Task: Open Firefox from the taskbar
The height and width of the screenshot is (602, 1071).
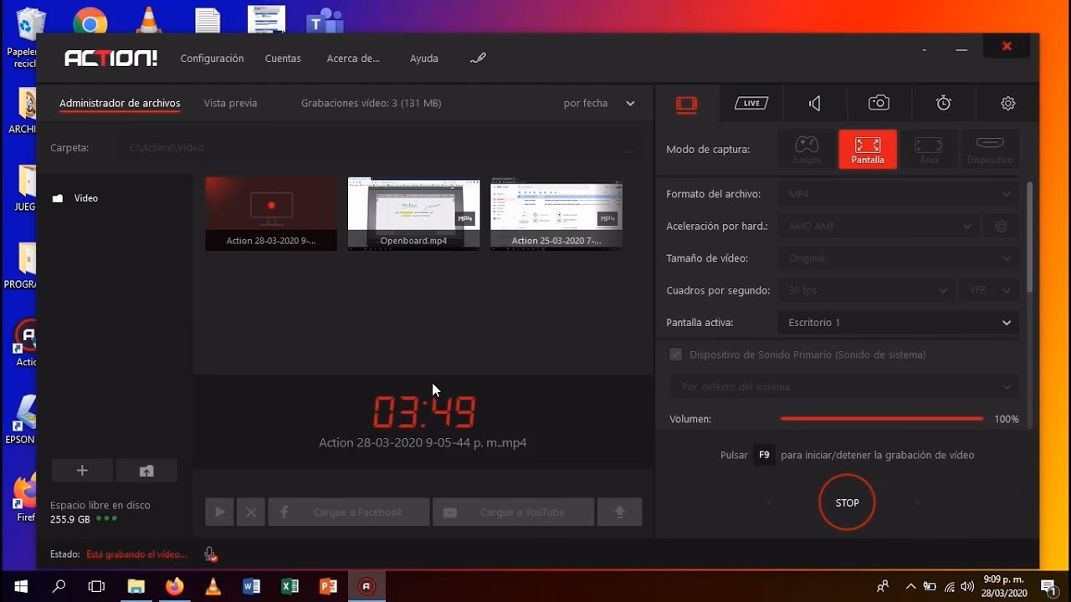Action: point(174,586)
